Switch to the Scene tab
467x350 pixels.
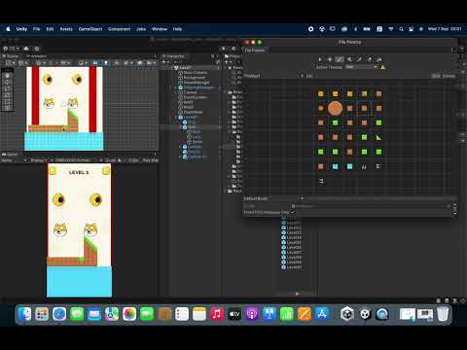point(11,56)
